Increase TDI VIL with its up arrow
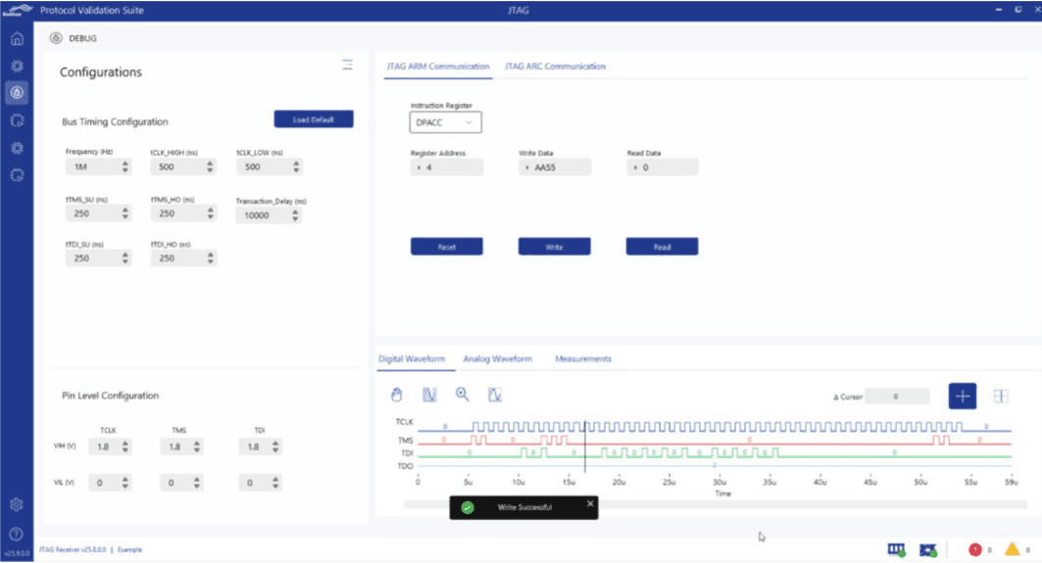This screenshot has width=1042, height=563. (x=275, y=479)
